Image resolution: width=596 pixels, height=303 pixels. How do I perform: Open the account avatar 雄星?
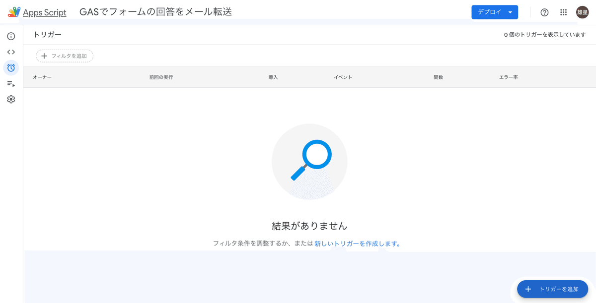point(582,12)
